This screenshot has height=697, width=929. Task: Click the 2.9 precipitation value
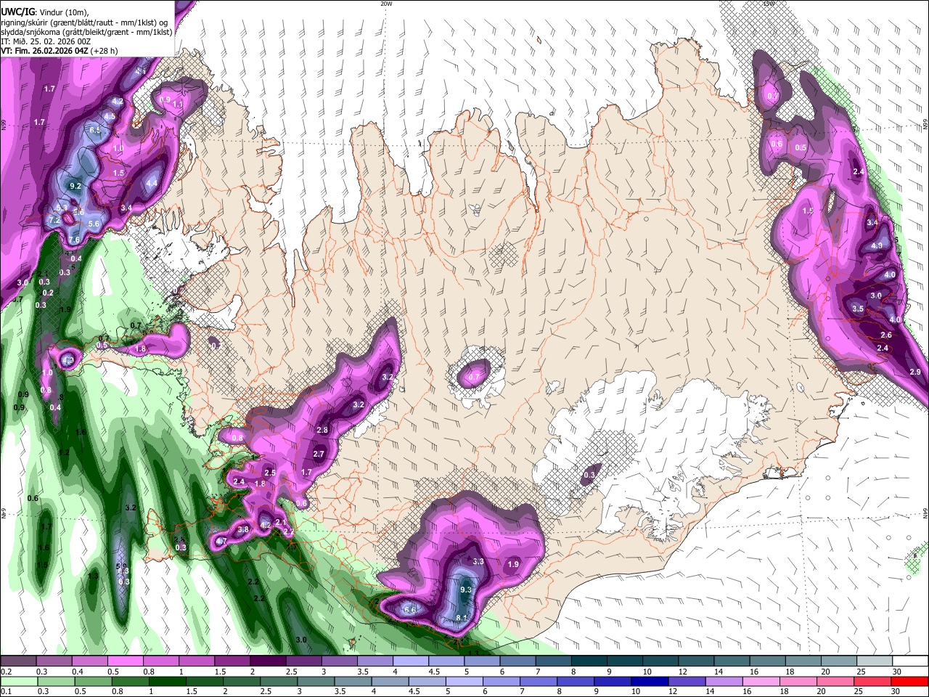pyautogui.click(x=915, y=372)
